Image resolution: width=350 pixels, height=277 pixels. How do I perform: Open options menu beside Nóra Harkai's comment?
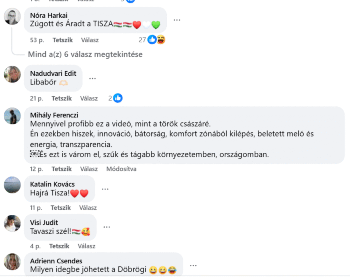click(177, 20)
